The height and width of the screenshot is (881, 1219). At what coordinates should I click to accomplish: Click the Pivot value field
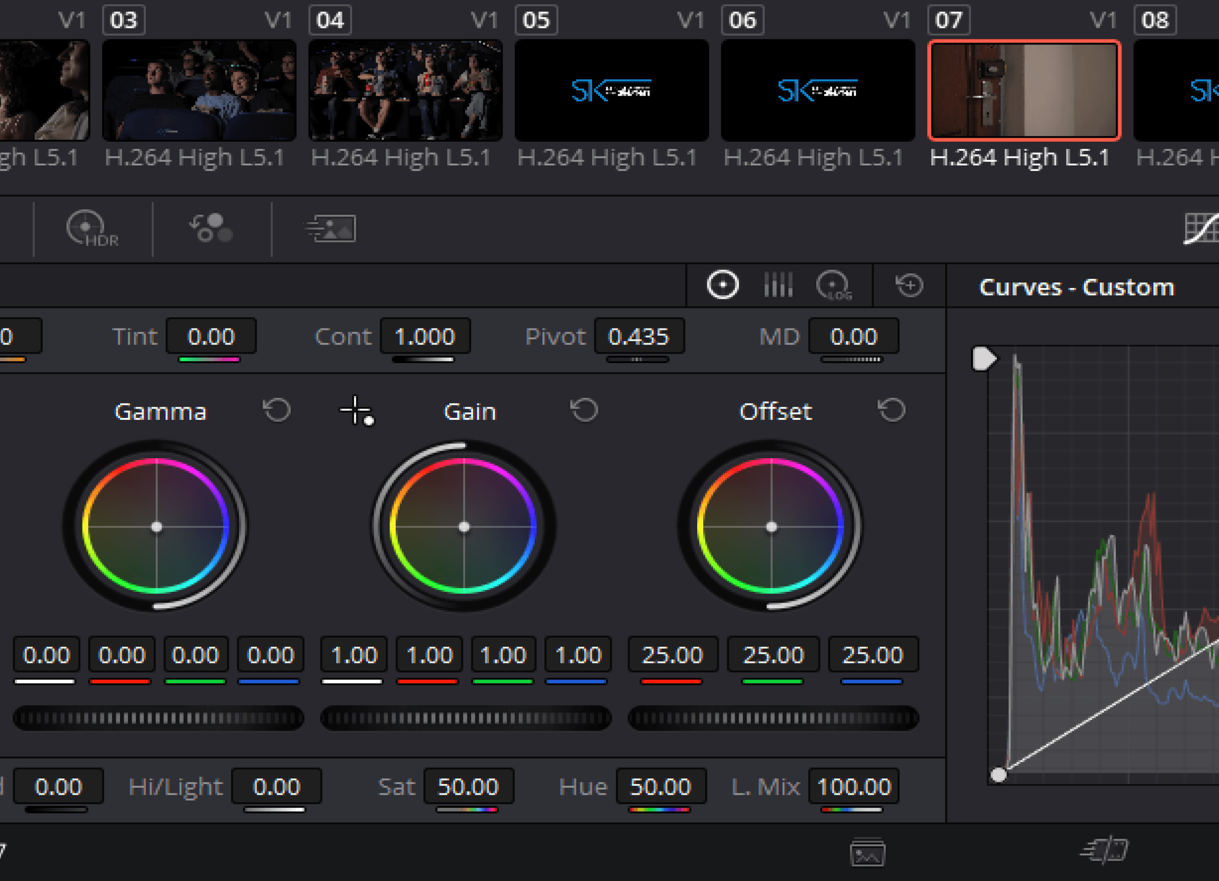(x=639, y=337)
